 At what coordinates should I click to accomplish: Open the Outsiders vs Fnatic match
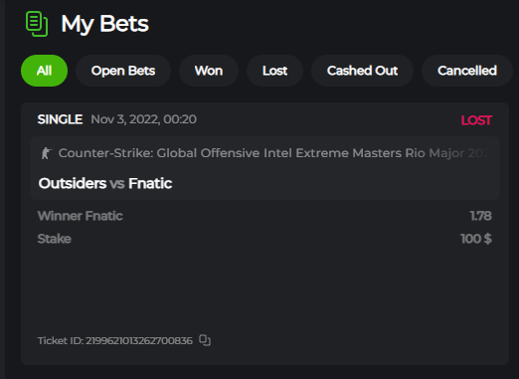[x=105, y=183]
